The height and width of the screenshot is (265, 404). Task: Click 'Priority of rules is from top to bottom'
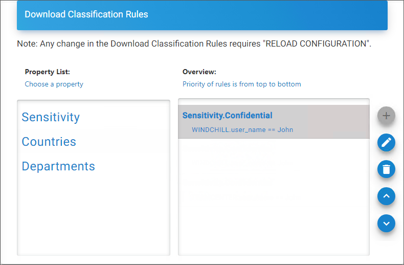(x=241, y=84)
